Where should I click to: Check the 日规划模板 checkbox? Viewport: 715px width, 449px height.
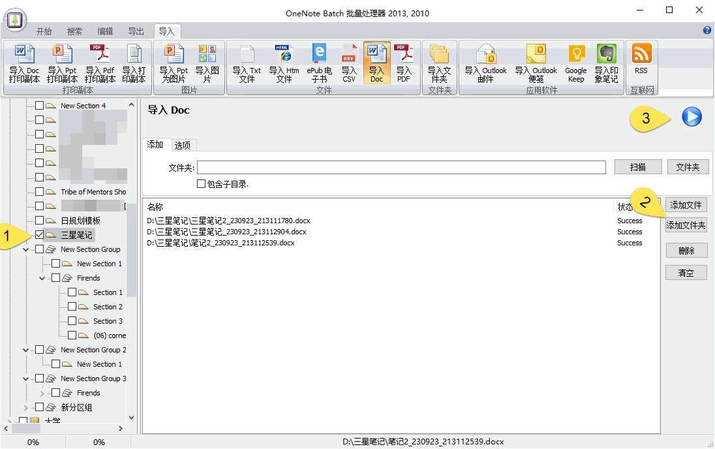[x=40, y=221]
